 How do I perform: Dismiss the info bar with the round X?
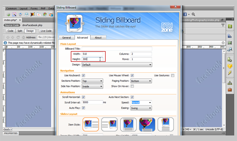[x=223, y=43]
